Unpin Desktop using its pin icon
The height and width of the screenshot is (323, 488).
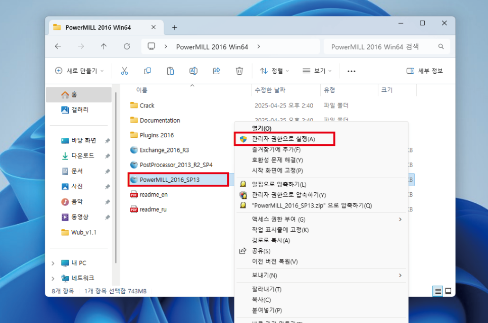[x=108, y=141]
